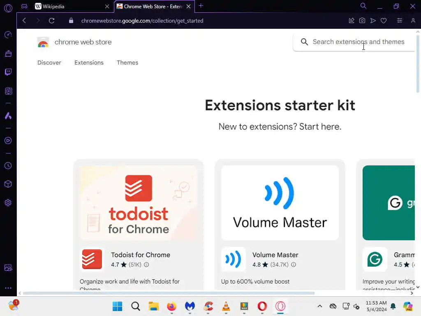
Task: Click the padlock site info icon
Action: [71, 21]
